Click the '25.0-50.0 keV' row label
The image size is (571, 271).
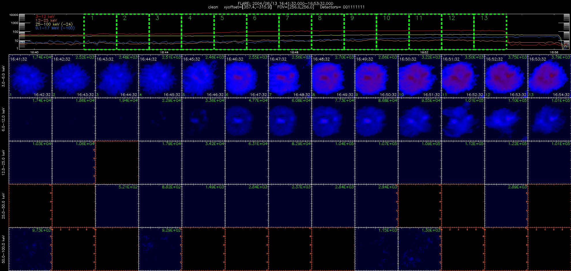pyautogui.click(x=3, y=206)
